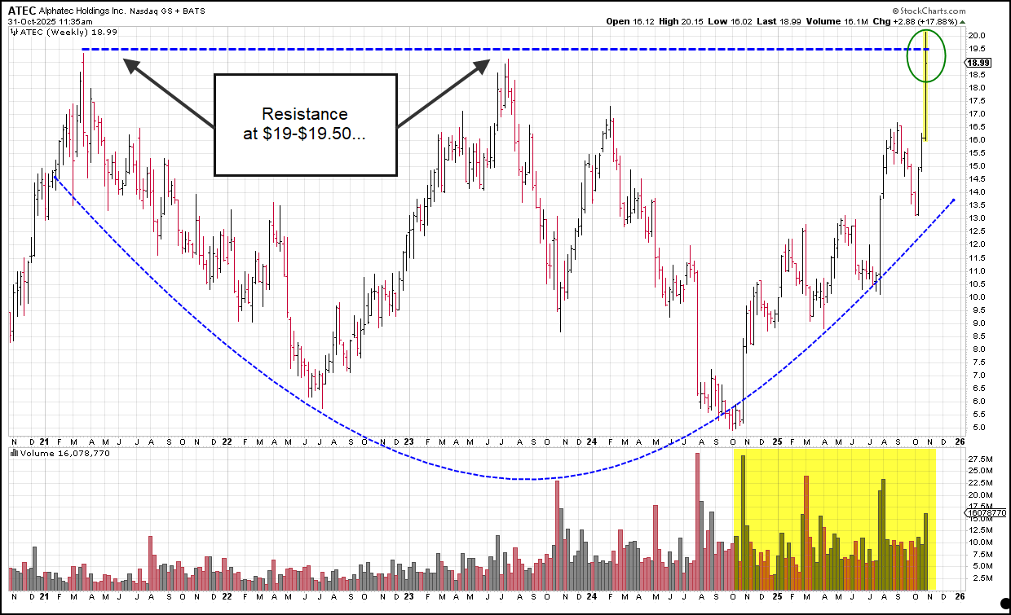Screen dimensions: 1011x615
Task: Click the 25 year label on time axis
Action: 777,441
